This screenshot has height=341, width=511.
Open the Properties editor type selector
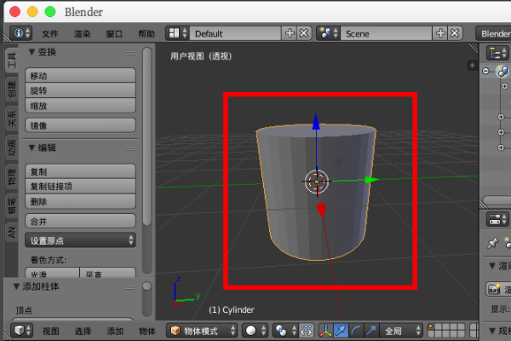(497, 219)
